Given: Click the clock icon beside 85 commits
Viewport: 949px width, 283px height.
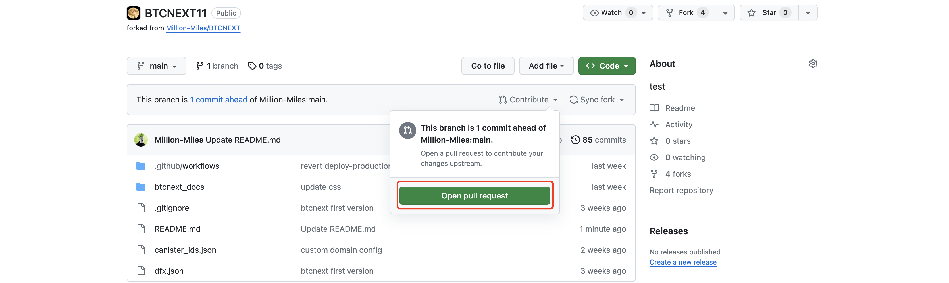Looking at the screenshot, I should (x=575, y=140).
